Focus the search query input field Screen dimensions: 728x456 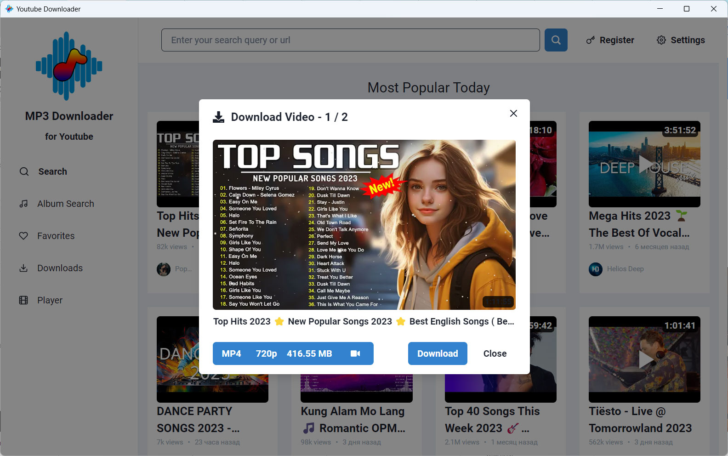click(350, 40)
